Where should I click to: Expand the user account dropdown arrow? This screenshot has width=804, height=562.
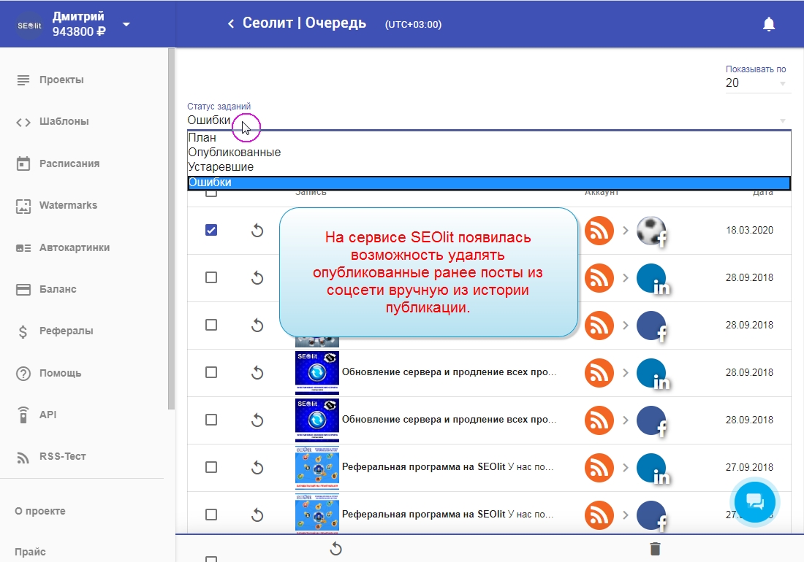pos(126,24)
